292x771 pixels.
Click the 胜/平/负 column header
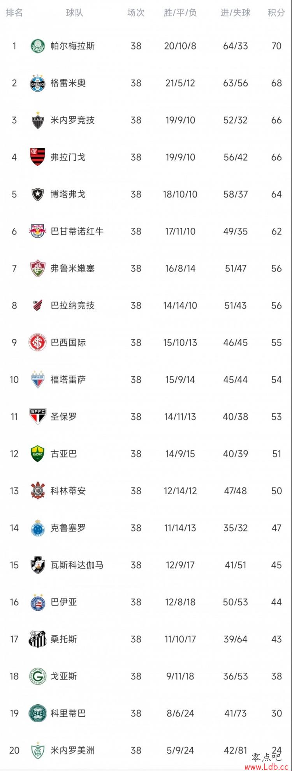[x=180, y=13]
